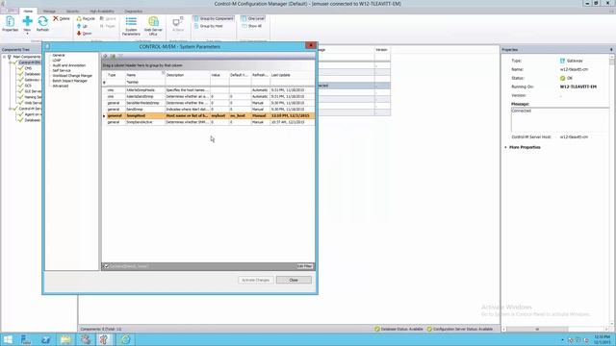Screen dimensions: 616x346
Task: Switch to the Diagnostics ribbon tab
Action: [x=134, y=12]
